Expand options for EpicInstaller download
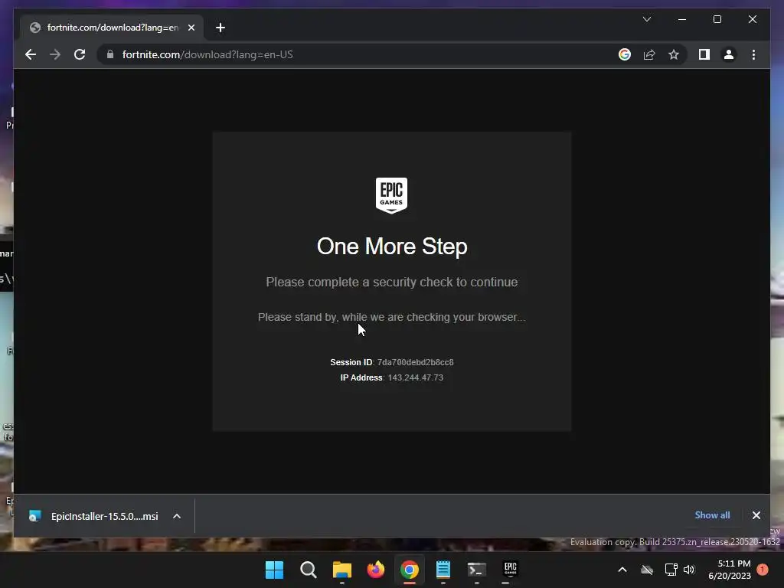This screenshot has width=784, height=588. [177, 516]
